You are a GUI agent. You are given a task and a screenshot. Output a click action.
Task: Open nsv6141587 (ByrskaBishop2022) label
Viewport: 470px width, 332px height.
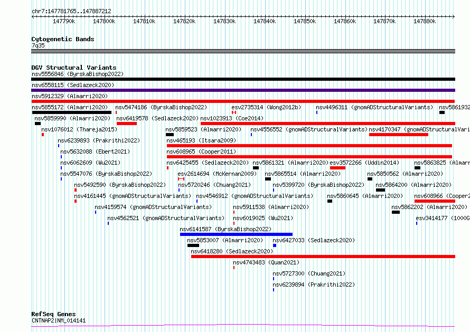click(x=225, y=229)
